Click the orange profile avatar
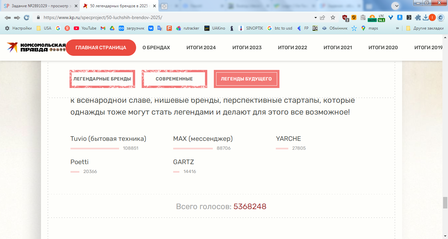This screenshot has width=448, height=239. click(432, 18)
